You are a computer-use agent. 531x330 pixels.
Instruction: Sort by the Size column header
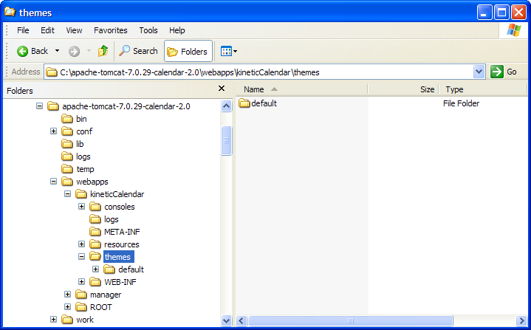[403, 89]
